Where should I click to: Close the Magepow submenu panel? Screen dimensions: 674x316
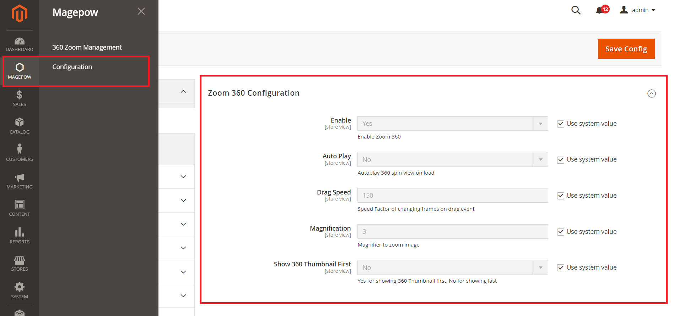point(141,11)
